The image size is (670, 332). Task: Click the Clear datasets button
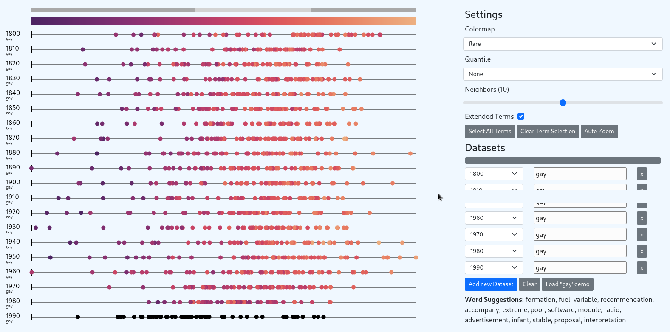click(529, 284)
